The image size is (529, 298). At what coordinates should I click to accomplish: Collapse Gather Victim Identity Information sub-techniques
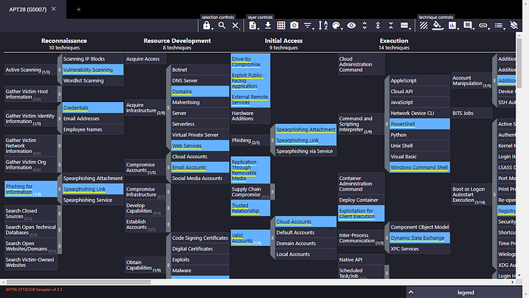[60, 119]
